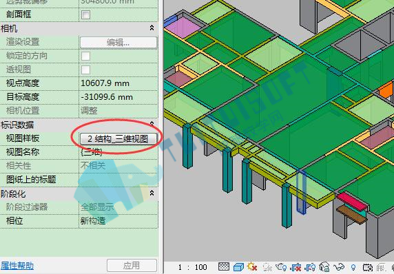Image resolution: width=394 pixels, height=274 pixels.
Task: Open the 1 : 100 view scale selector
Action: (x=192, y=267)
